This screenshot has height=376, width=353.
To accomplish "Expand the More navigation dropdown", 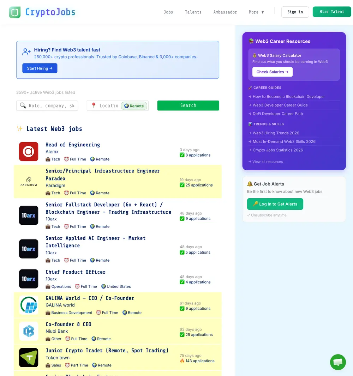I will [256, 12].
